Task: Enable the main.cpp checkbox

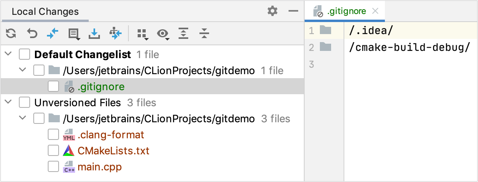Action: tap(53, 167)
